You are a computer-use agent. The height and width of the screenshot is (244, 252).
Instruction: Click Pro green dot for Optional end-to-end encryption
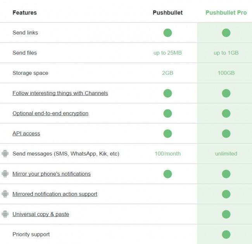pyautogui.click(x=226, y=113)
